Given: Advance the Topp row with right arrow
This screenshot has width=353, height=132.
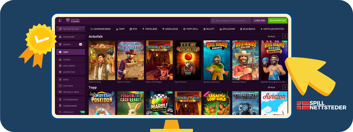Looking at the screenshot, I should 285,87.
